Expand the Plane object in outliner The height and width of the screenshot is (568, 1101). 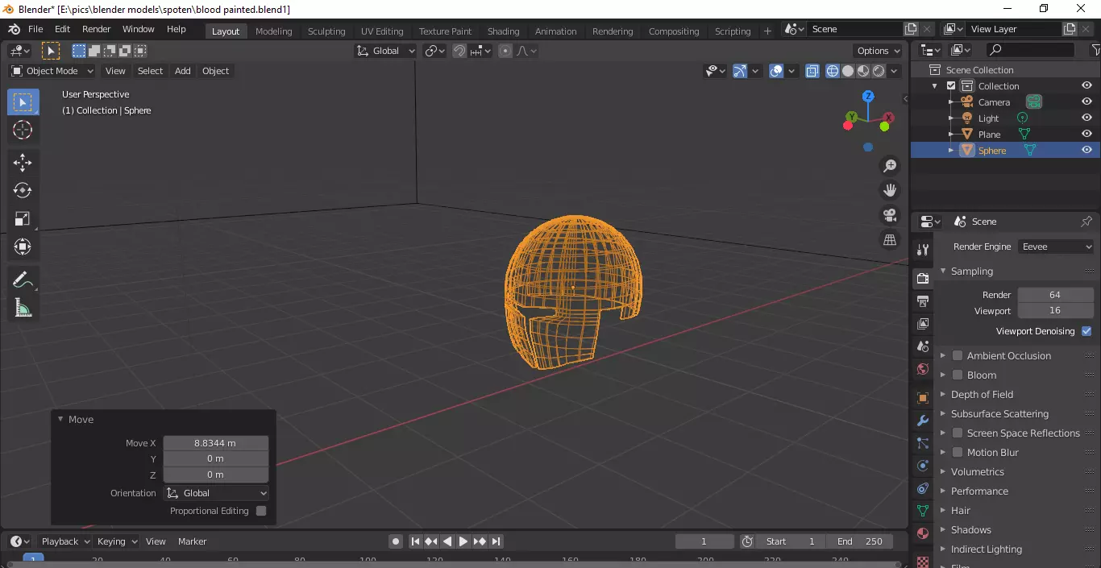951,135
